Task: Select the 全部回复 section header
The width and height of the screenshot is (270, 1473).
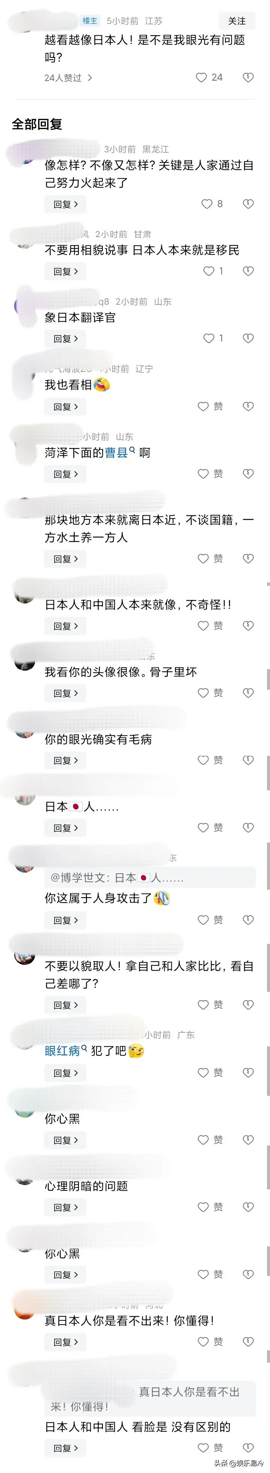Action: click(x=37, y=124)
